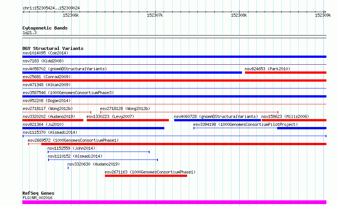Click esv3587546 (1000GenomesConsortiumPhase3) label
The width and height of the screenshot is (337, 206).
tap(68, 93)
